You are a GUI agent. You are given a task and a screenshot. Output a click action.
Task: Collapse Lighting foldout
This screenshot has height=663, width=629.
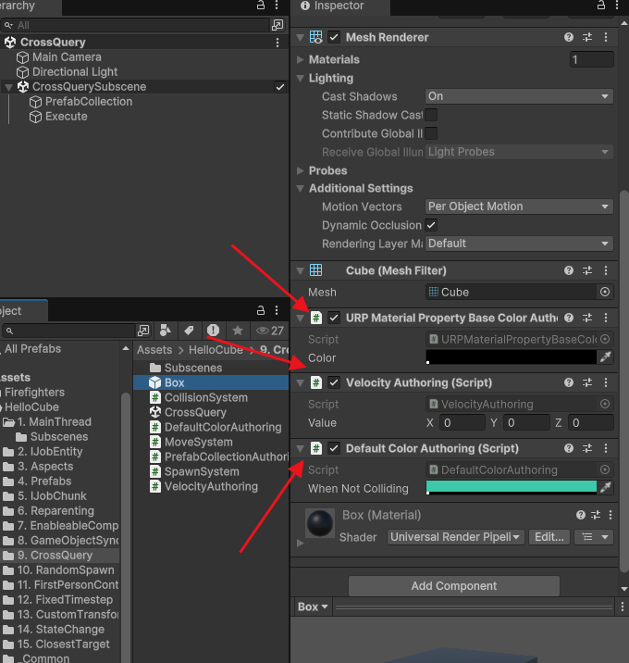click(301, 78)
